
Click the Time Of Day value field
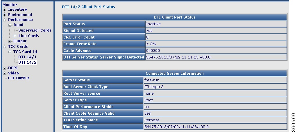[215, 126]
